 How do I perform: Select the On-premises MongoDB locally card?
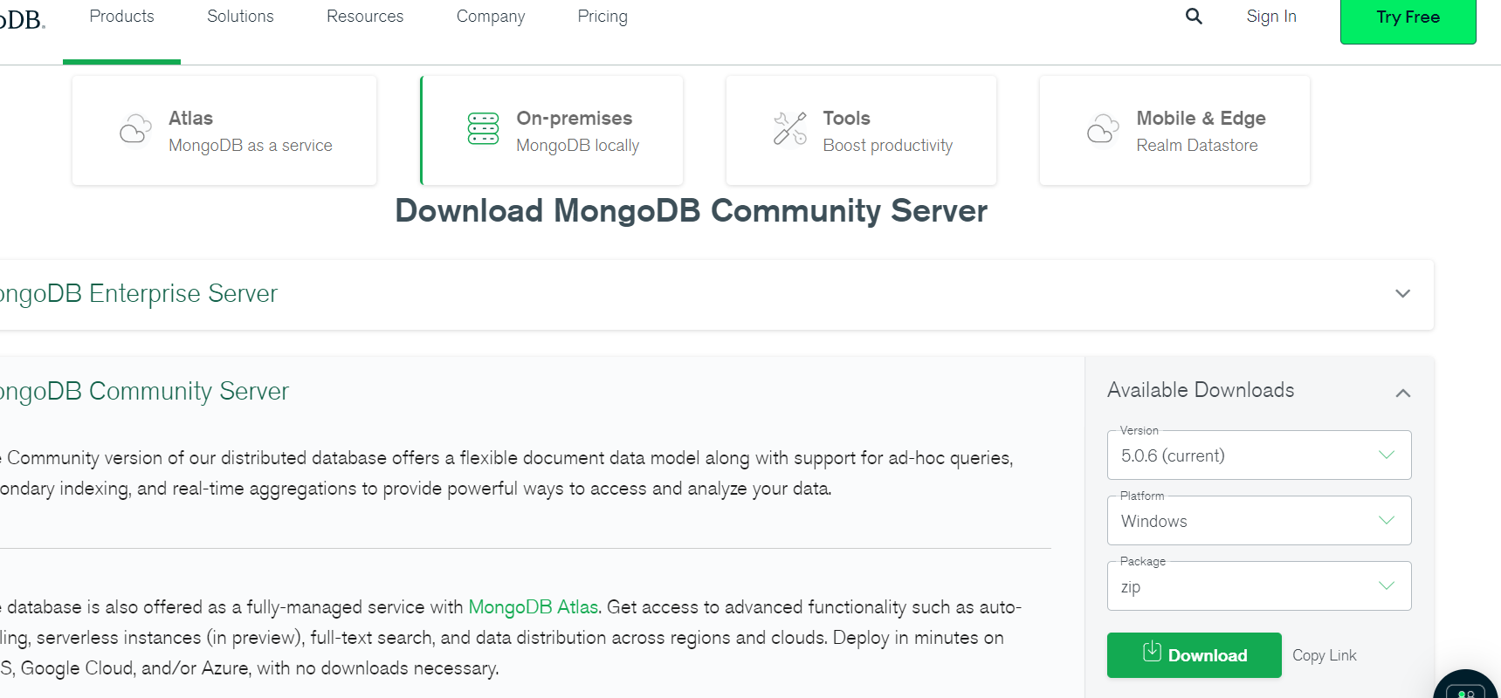552,130
